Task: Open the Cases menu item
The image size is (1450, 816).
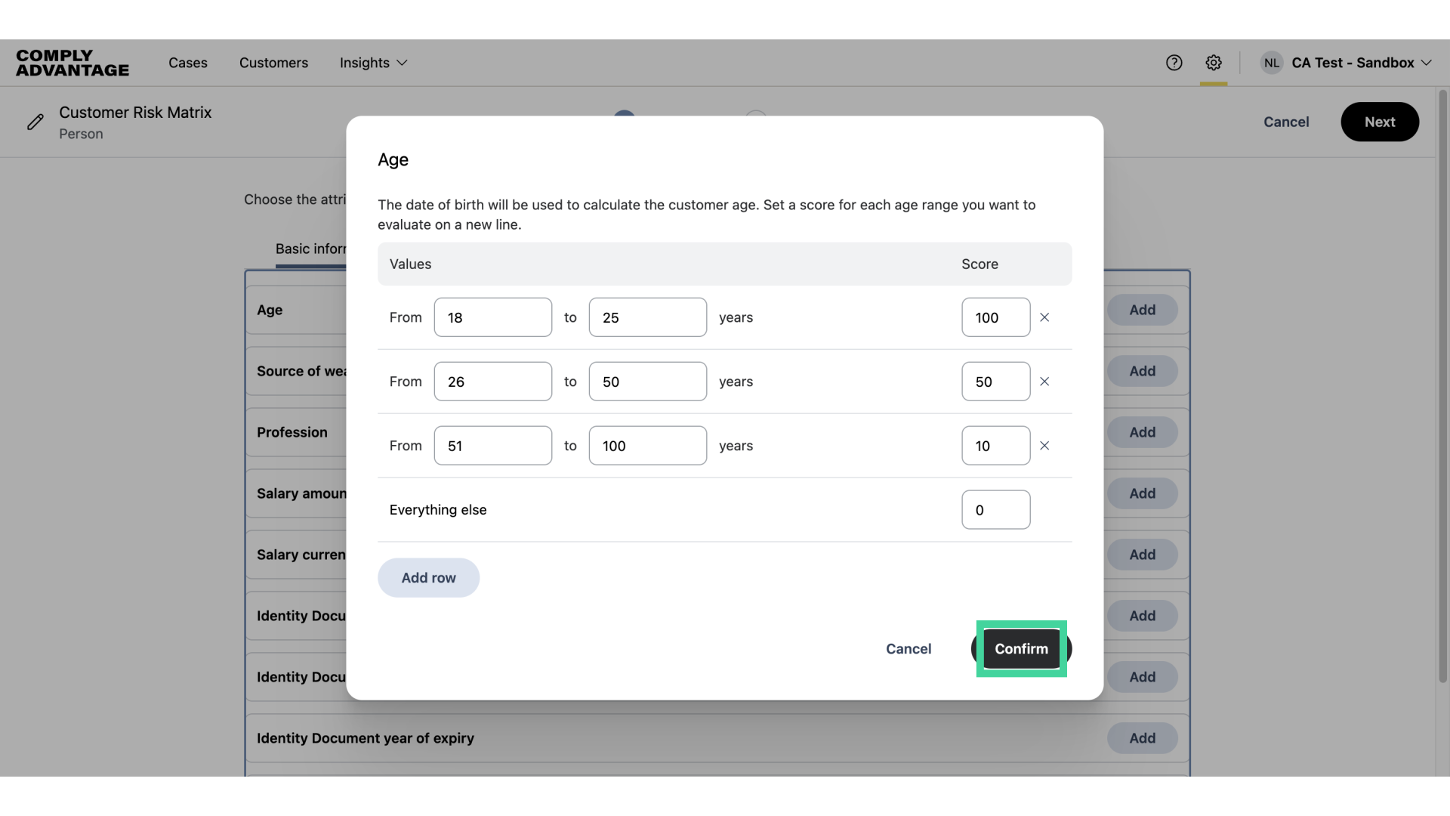Action: click(187, 63)
